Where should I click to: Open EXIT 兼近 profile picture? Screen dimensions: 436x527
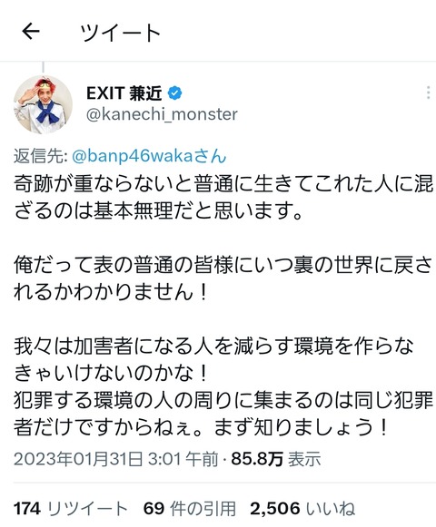(43, 104)
